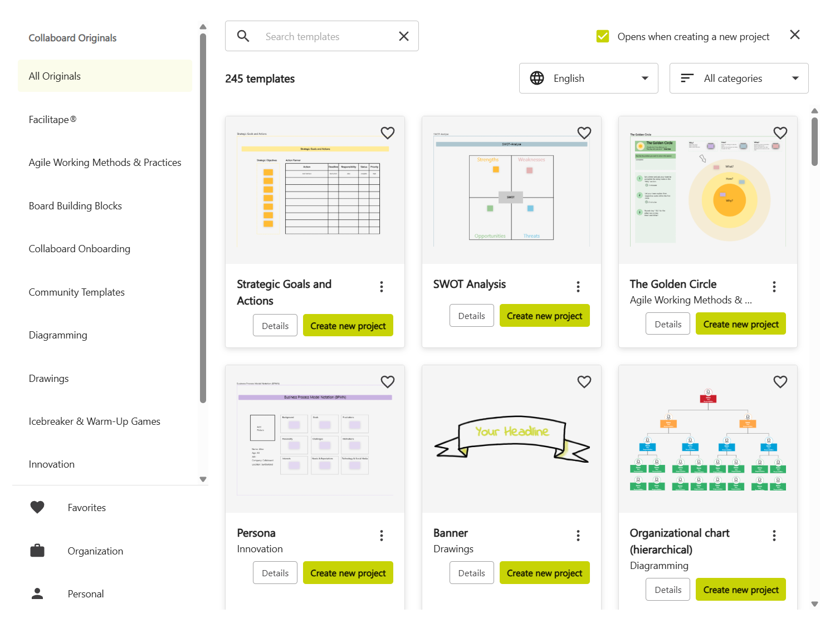
Task: Create new project from SWOT Analysis
Action: (544, 316)
